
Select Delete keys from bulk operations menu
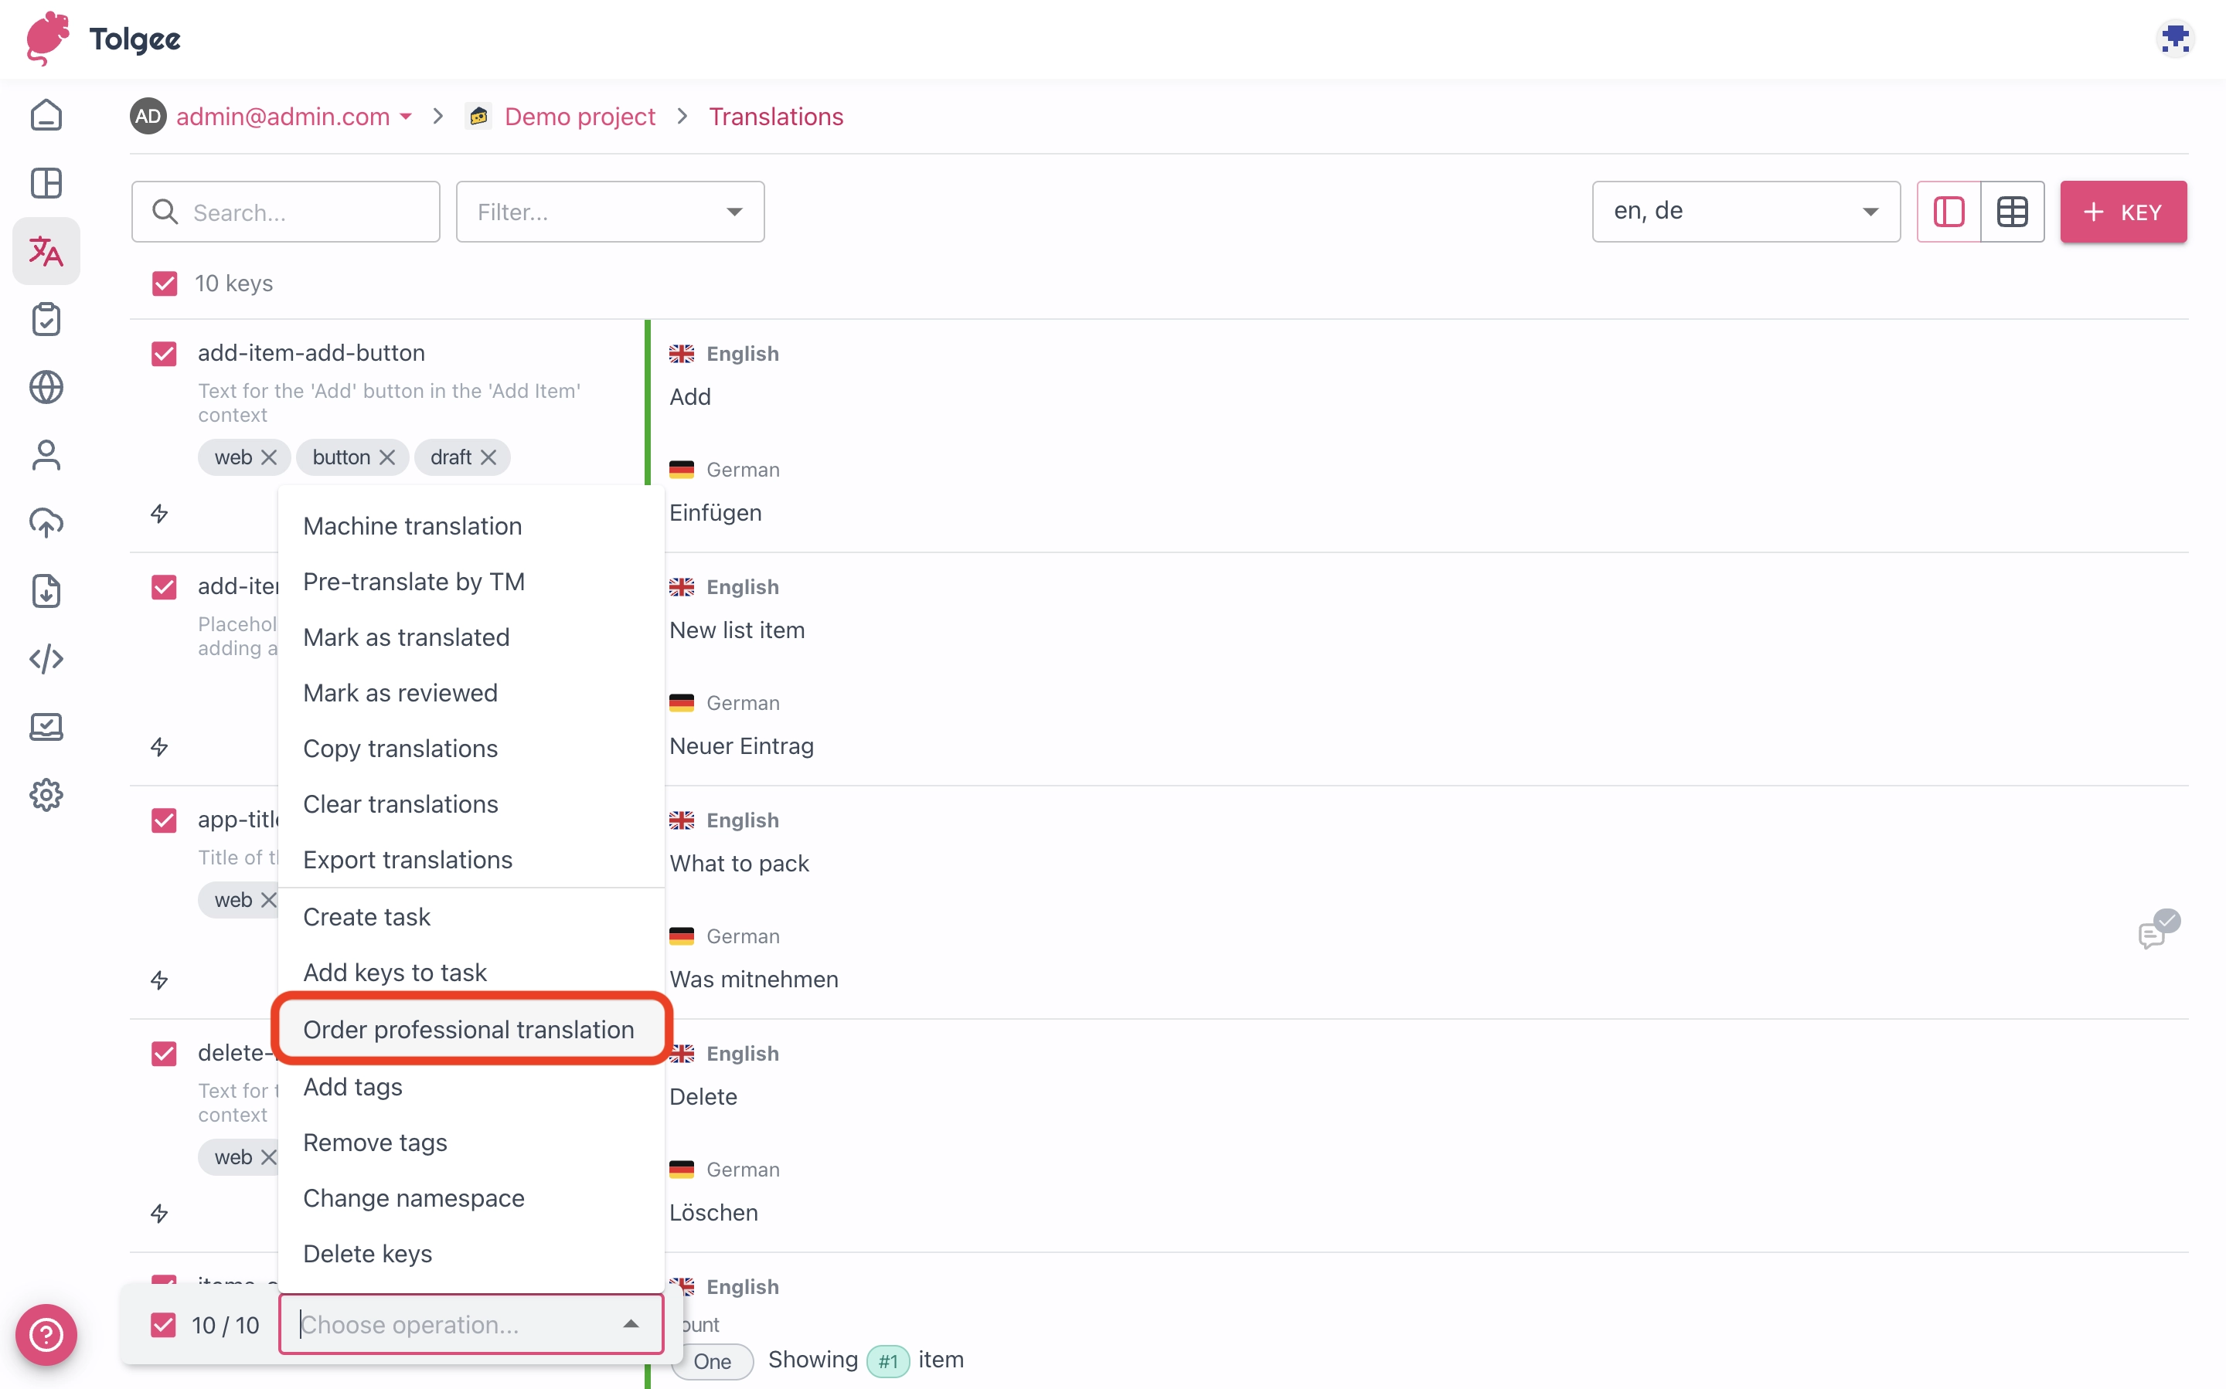[x=366, y=1255]
